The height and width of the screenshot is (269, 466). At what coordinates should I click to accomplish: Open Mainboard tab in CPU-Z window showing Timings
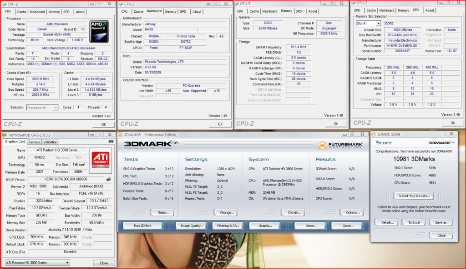coord(270,11)
